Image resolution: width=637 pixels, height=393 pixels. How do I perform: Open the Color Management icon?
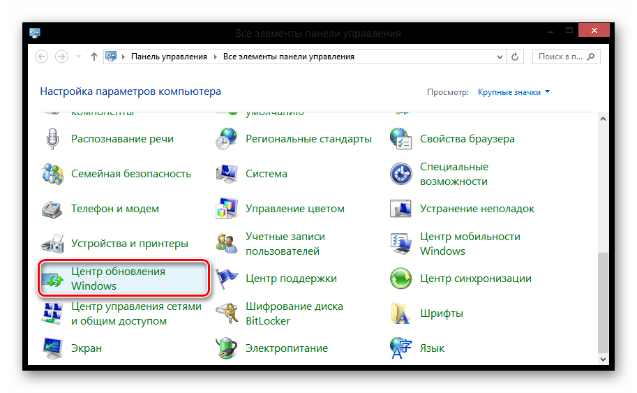click(x=227, y=209)
